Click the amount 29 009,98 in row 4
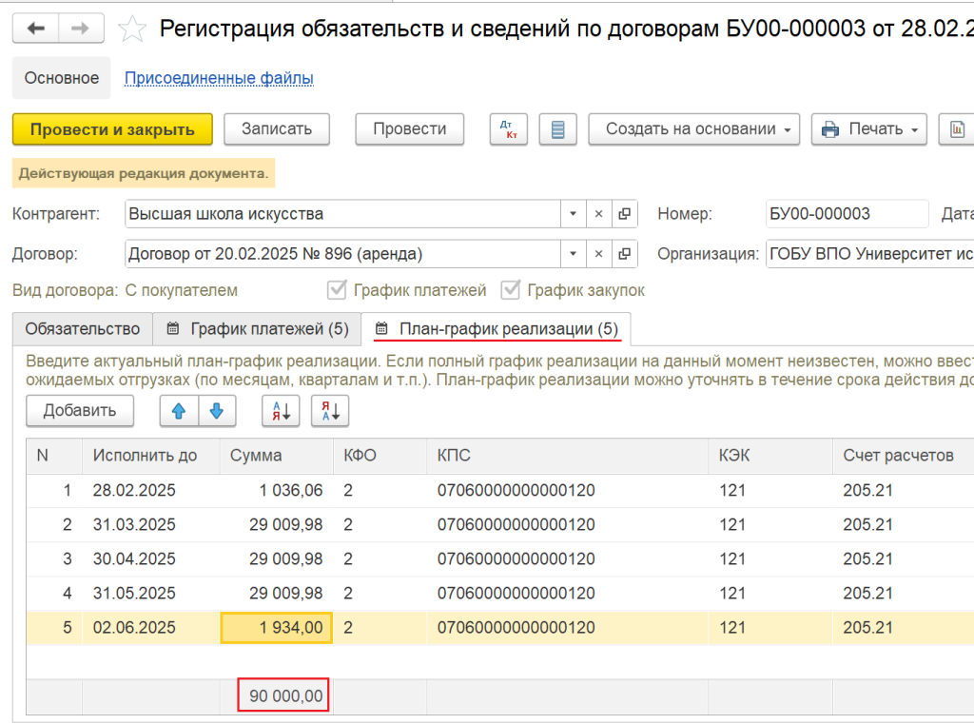 (x=277, y=593)
